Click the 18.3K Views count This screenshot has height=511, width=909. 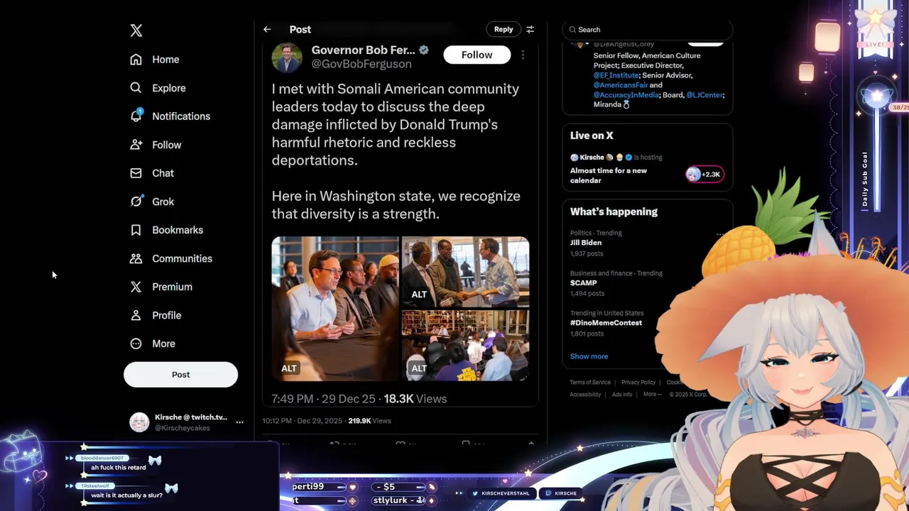415,399
